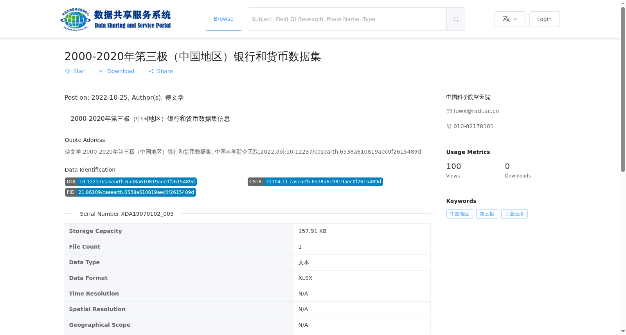Viewport: 626px width, 335px height.
Task: Click the Serial Number XDA19070102_005 text
Action: [x=127, y=214]
